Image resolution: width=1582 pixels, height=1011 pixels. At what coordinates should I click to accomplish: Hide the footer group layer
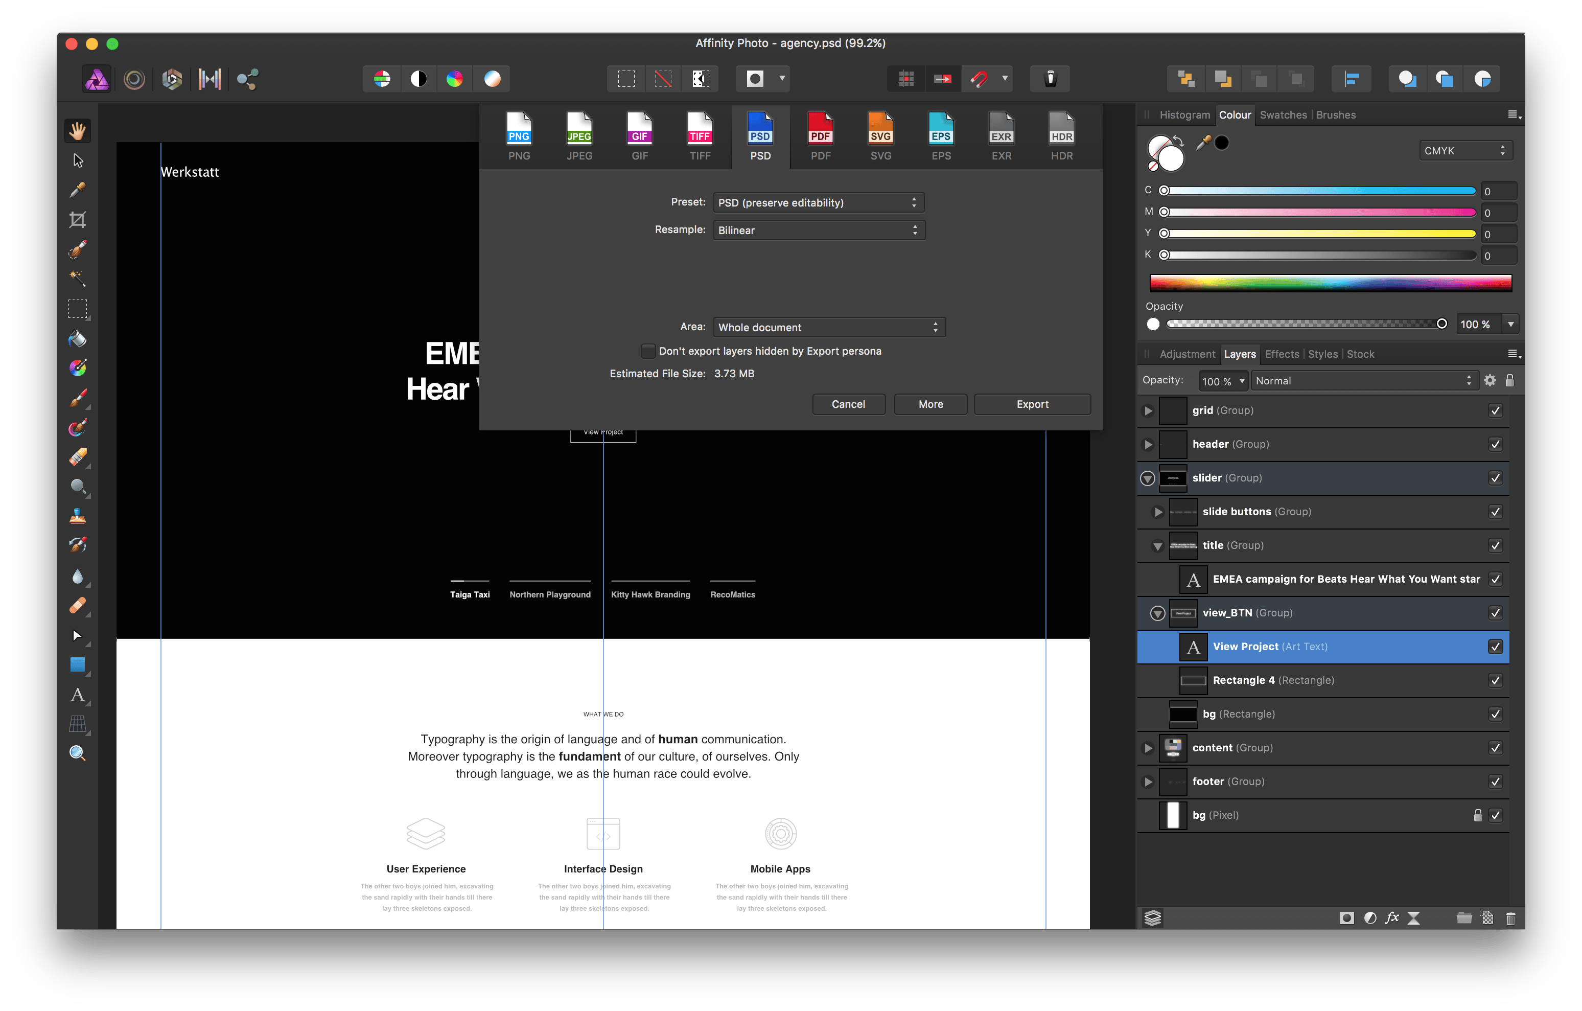(1495, 782)
